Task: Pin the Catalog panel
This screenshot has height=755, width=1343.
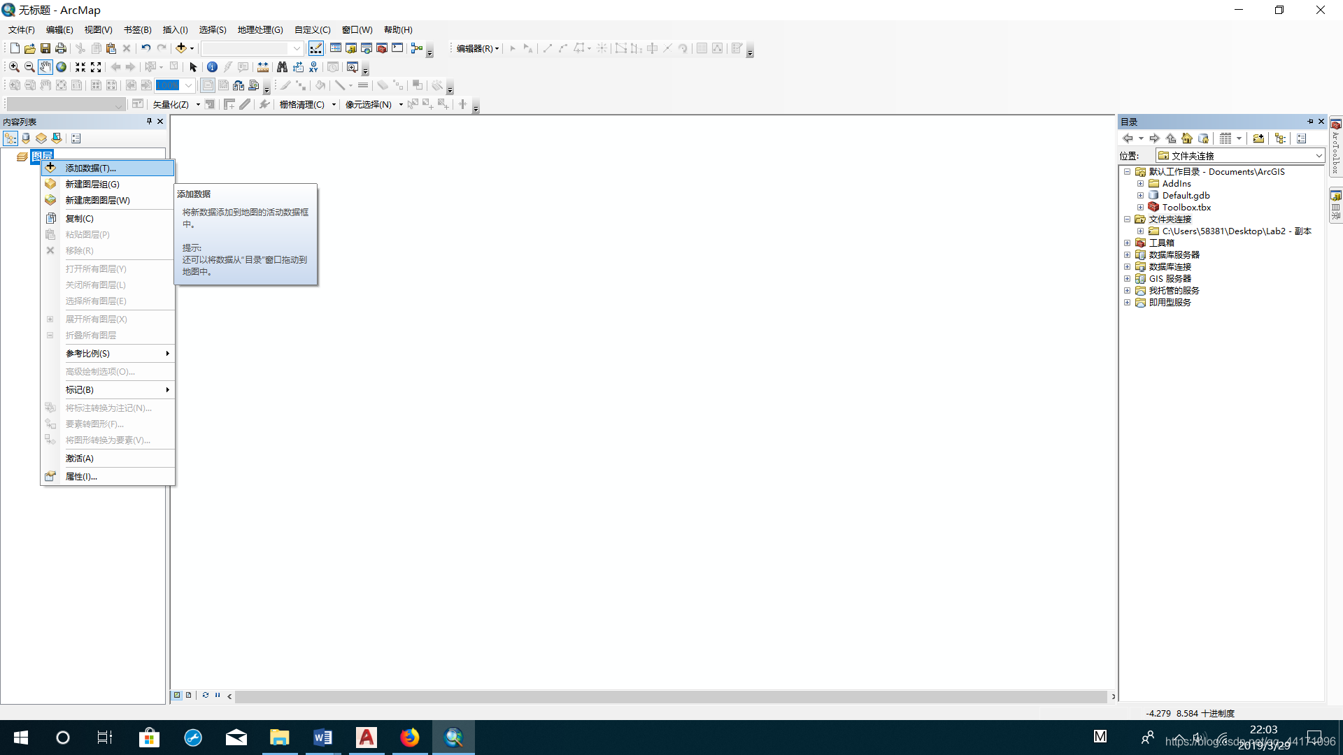Action: (x=1310, y=122)
